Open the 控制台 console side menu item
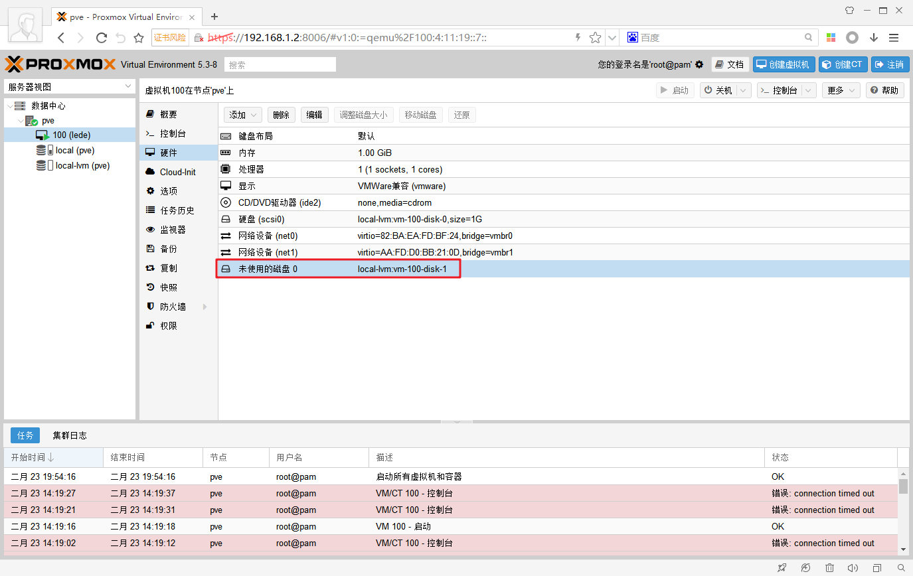The width and height of the screenshot is (913, 576). point(179,133)
